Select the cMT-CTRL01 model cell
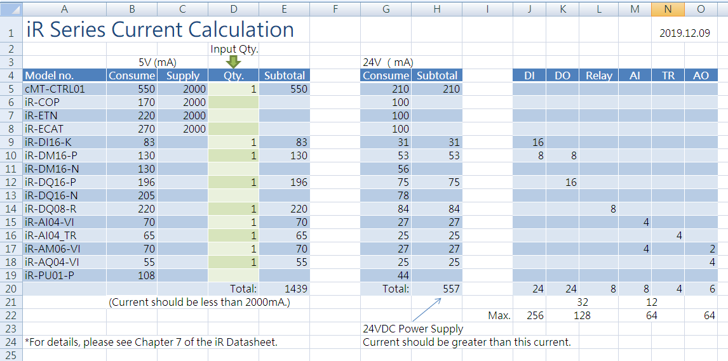Viewport: 728px width, 361px height. click(65, 89)
